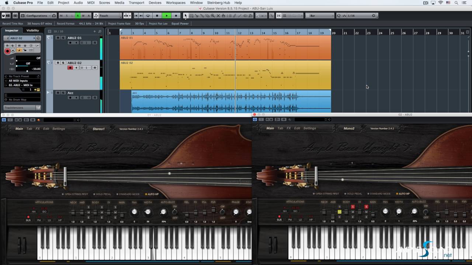Viewport: 472px width, 265px height.
Task: Toggle HOLD PEDAL in 02 - ABU2 plugin
Action: point(353,194)
